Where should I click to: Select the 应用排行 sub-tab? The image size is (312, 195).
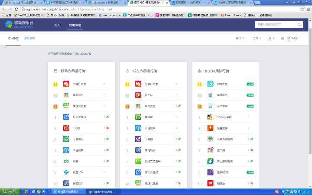[13, 38]
